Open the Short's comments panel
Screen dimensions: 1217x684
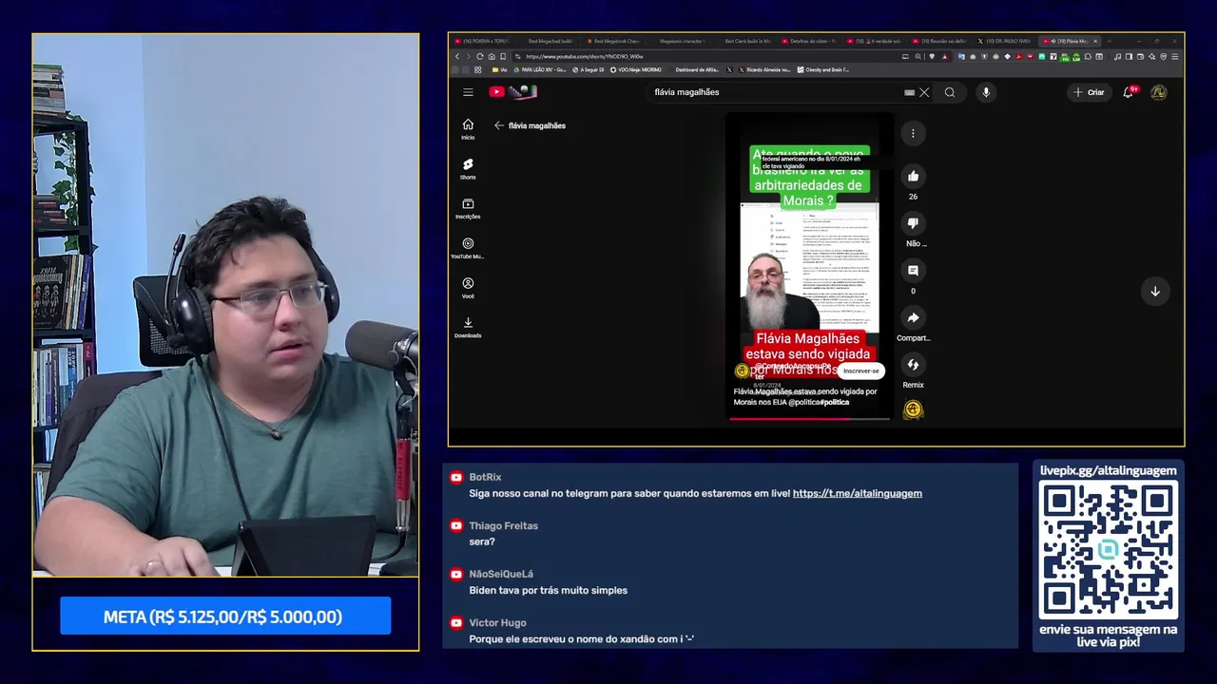[x=913, y=271]
